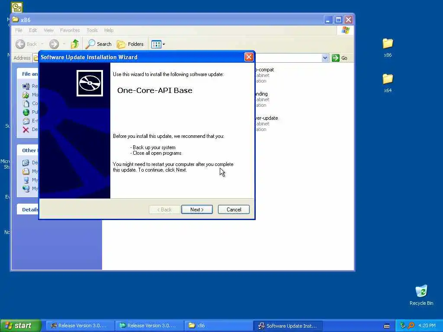Image resolution: width=443 pixels, height=332 pixels.
Task: Click the File and Folder Tasks header
Action: click(28, 73)
